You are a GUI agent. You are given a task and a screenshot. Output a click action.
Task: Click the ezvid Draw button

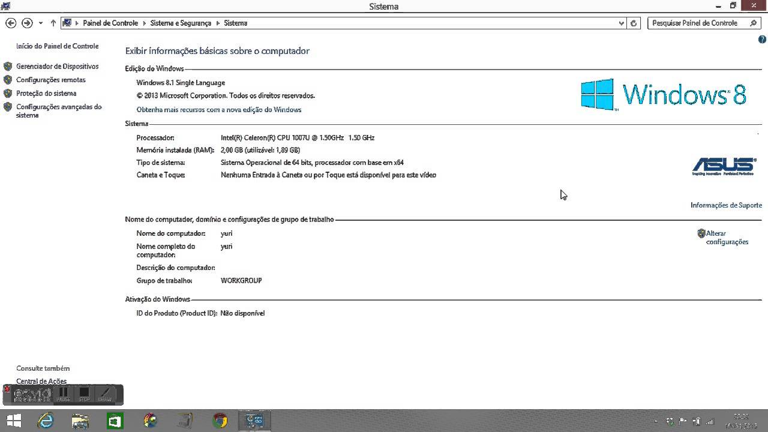[x=105, y=394]
